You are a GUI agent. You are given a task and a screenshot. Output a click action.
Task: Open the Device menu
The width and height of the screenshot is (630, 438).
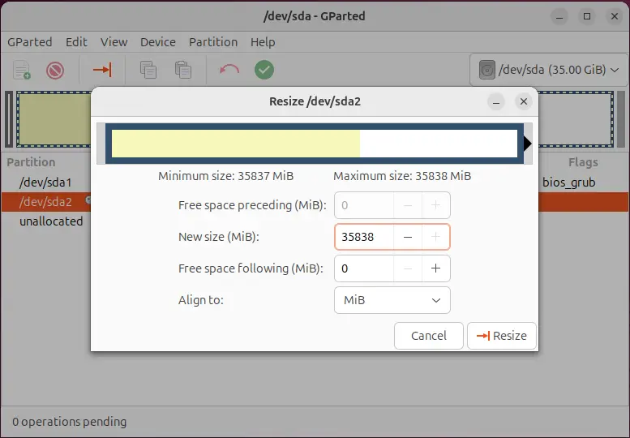click(158, 42)
